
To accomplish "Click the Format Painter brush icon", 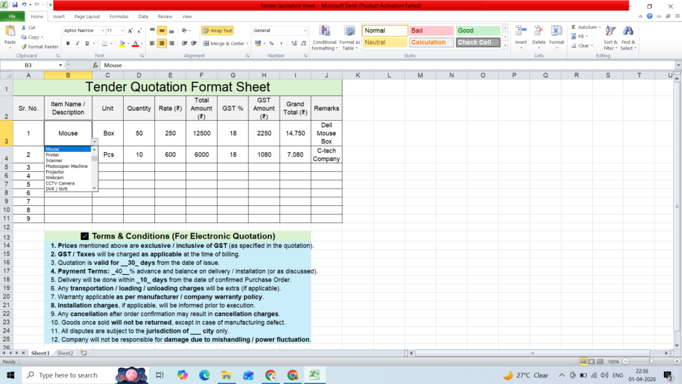I will point(24,47).
